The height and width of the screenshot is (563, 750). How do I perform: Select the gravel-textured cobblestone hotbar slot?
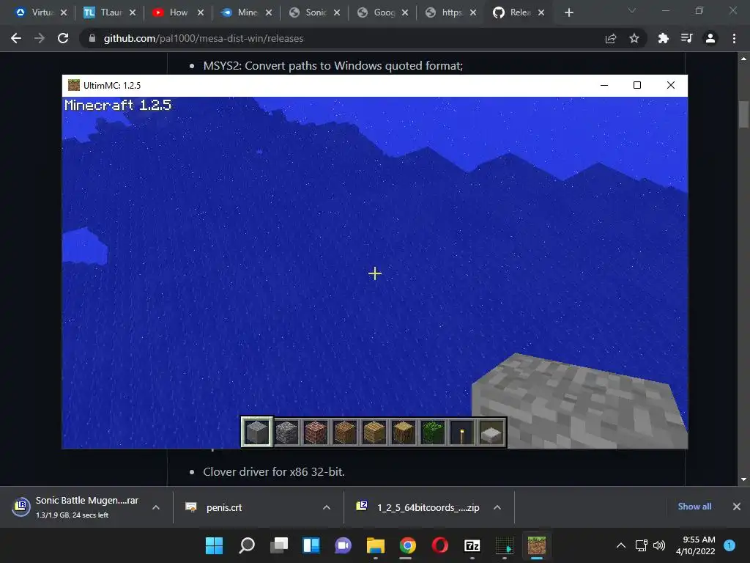click(286, 433)
